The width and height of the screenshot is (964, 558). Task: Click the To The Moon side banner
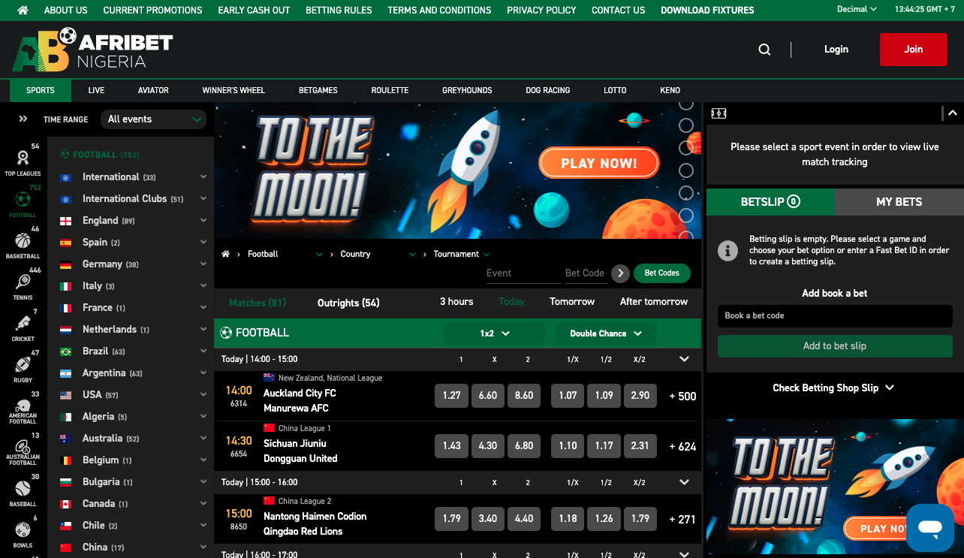(835, 487)
